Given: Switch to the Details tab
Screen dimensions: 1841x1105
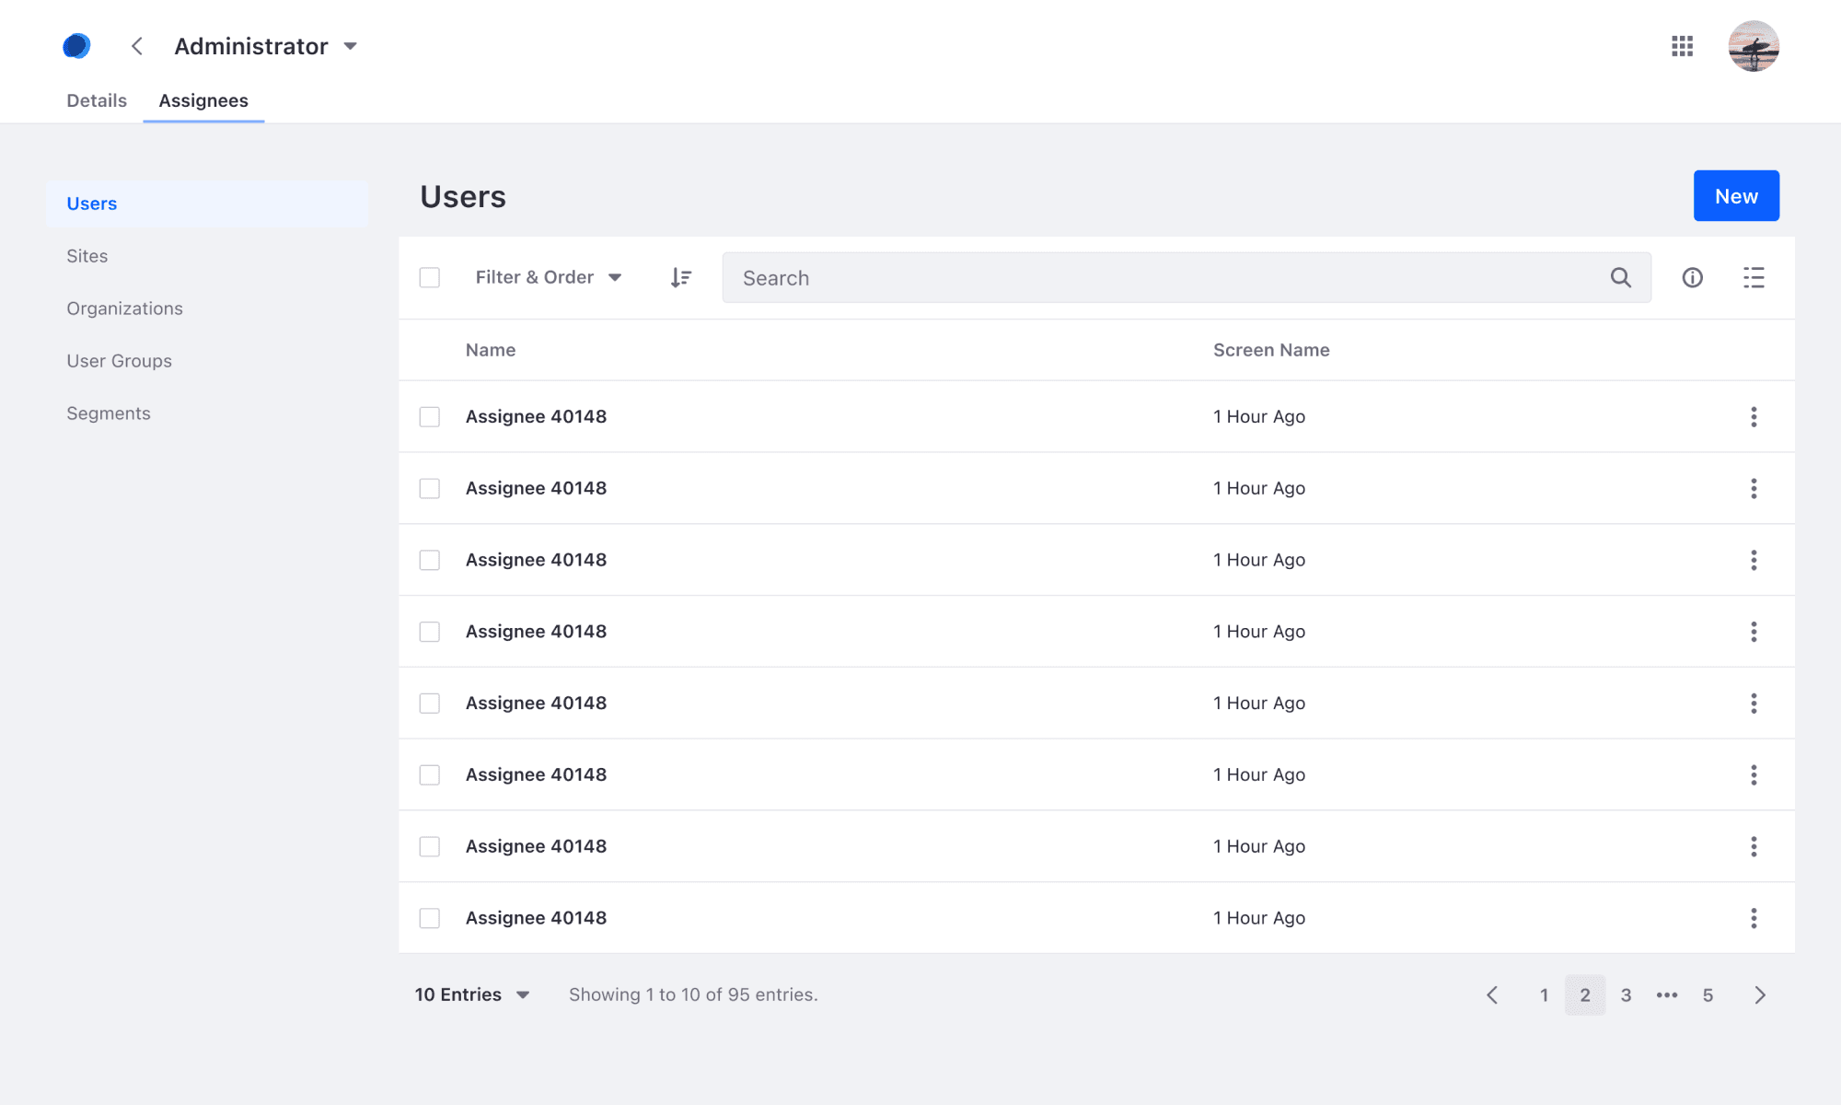Looking at the screenshot, I should [96, 100].
